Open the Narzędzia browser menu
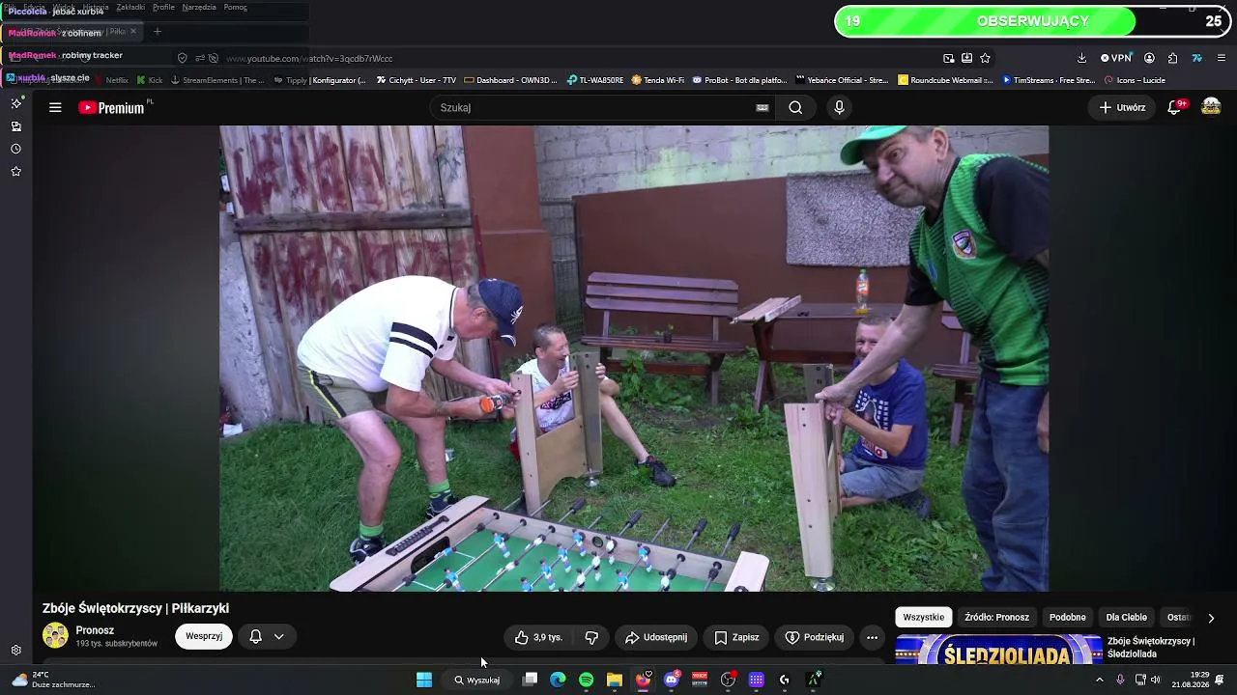1237x695 pixels. tap(199, 7)
